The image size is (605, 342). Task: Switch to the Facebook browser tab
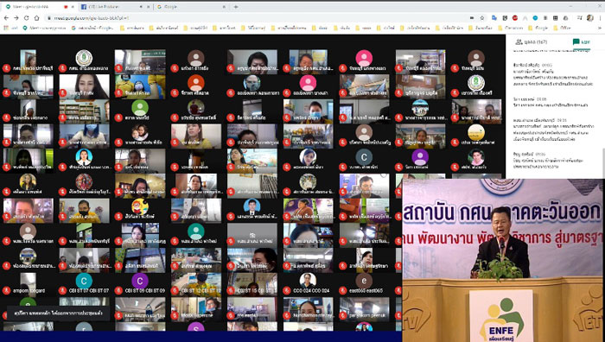click(111, 7)
